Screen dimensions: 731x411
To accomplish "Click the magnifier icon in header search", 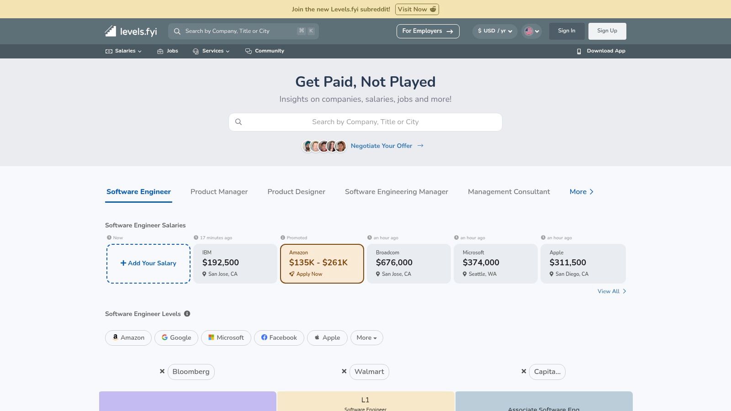I will pos(177,31).
